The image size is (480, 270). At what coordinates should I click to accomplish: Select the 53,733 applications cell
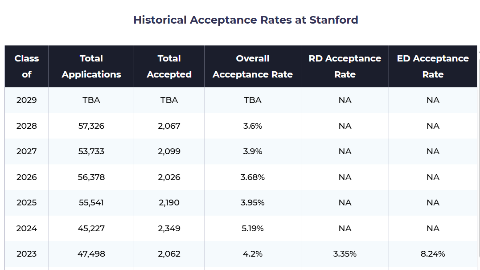click(x=91, y=151)
